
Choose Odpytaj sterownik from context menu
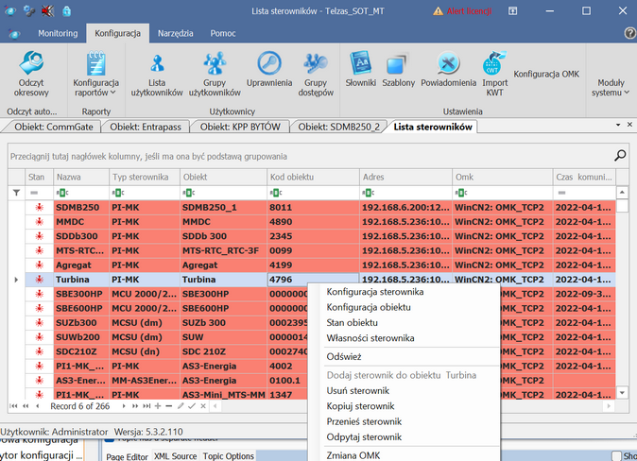coord(364,437)
